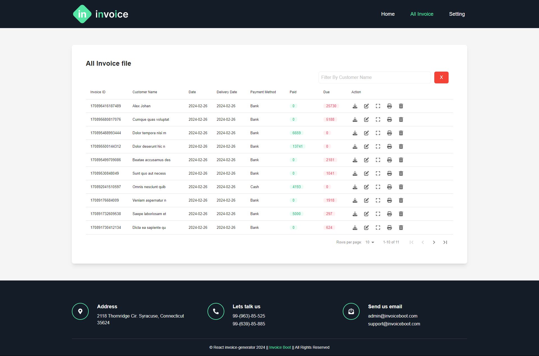Click the invoice logo in header

pos(100,14)
